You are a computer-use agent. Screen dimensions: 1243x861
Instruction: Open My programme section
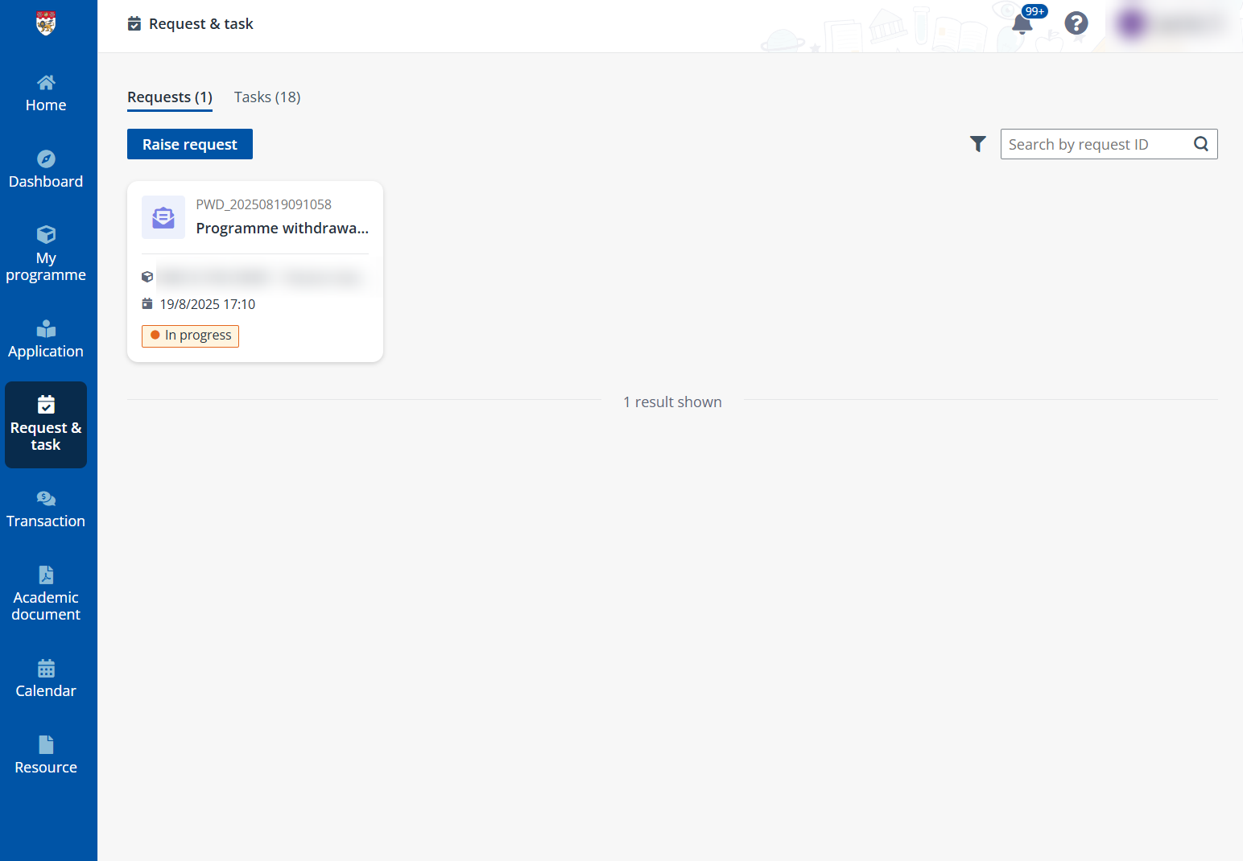(46, 254)
